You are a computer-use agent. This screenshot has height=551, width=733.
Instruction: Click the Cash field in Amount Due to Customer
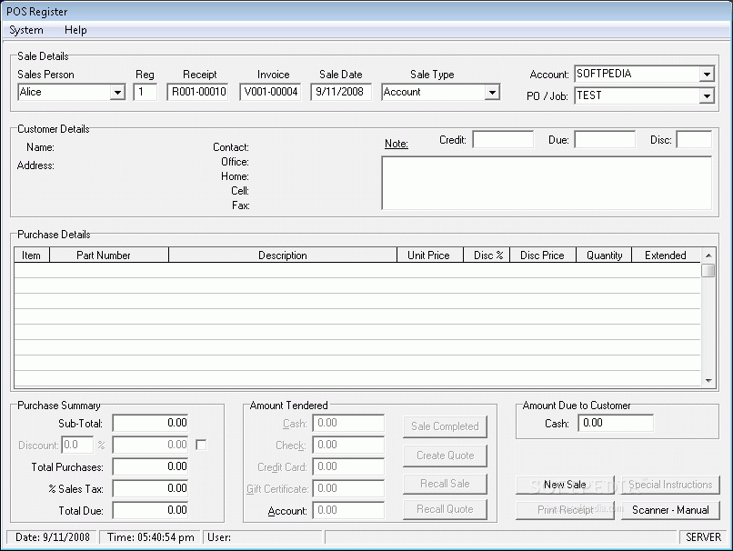(616, 423)
